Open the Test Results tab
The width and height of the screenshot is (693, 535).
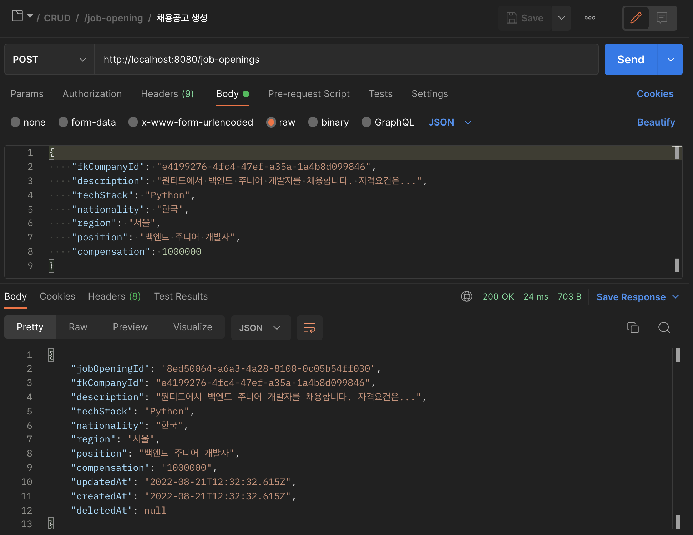pos(181,296)
